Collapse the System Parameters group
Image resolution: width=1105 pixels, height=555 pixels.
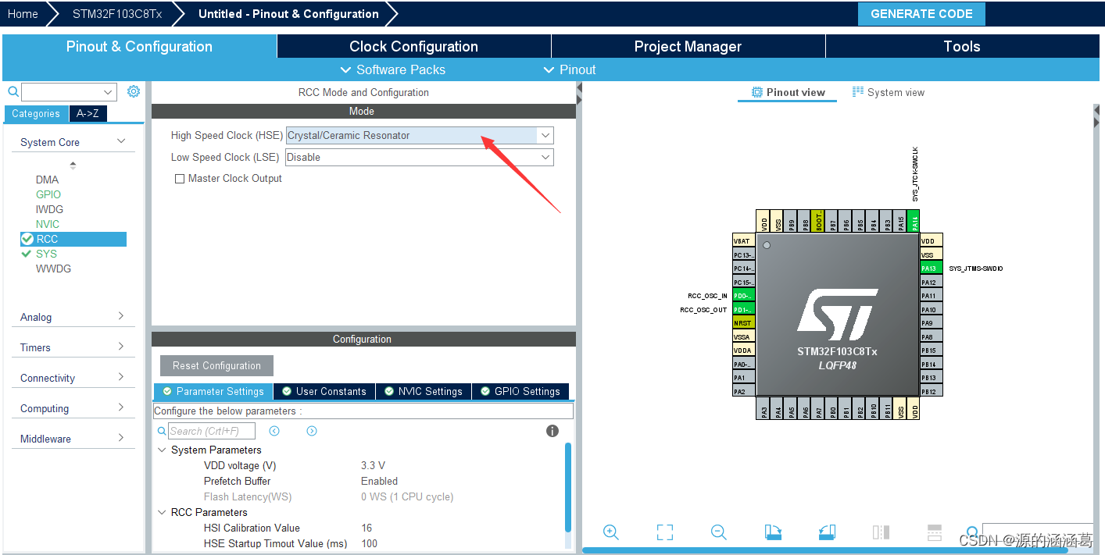(162, 450)
